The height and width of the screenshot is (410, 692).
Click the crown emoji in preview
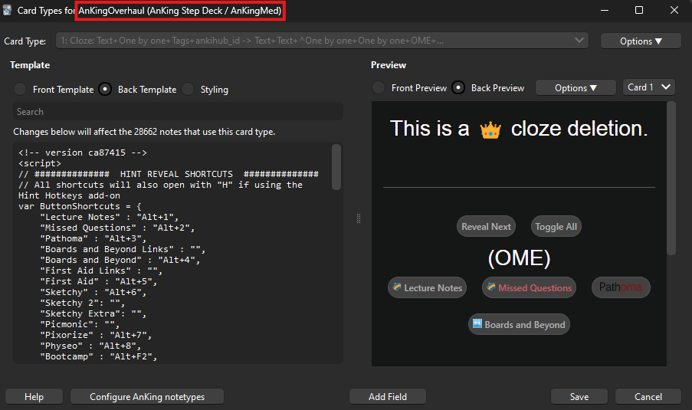click(x=490, y=130)
